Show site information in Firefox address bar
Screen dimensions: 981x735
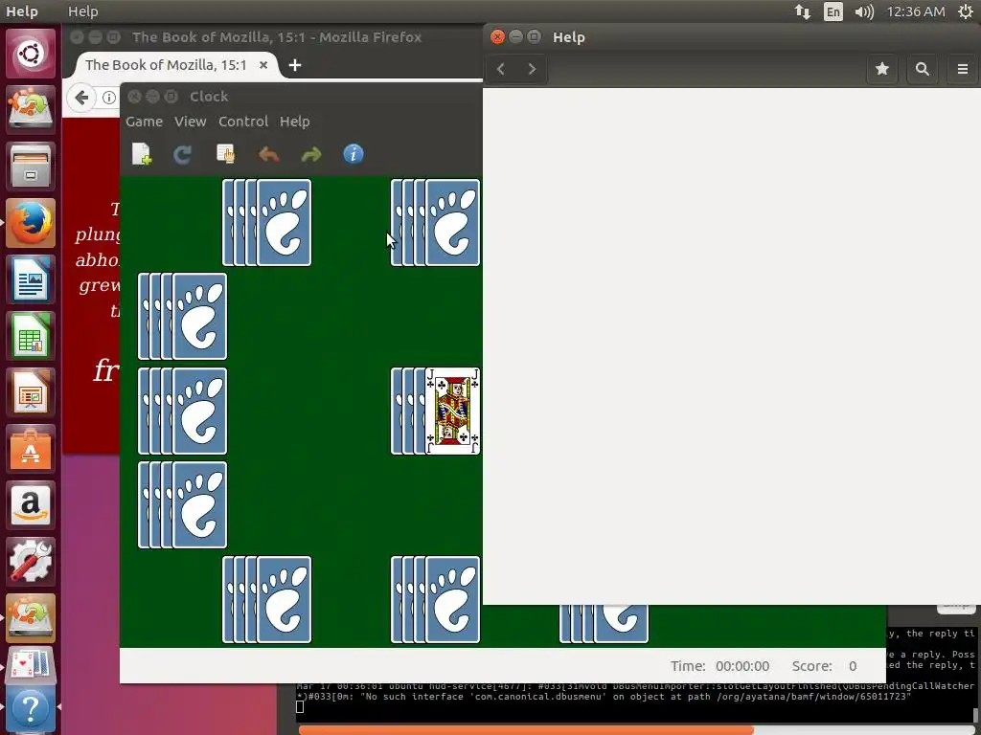109,98
